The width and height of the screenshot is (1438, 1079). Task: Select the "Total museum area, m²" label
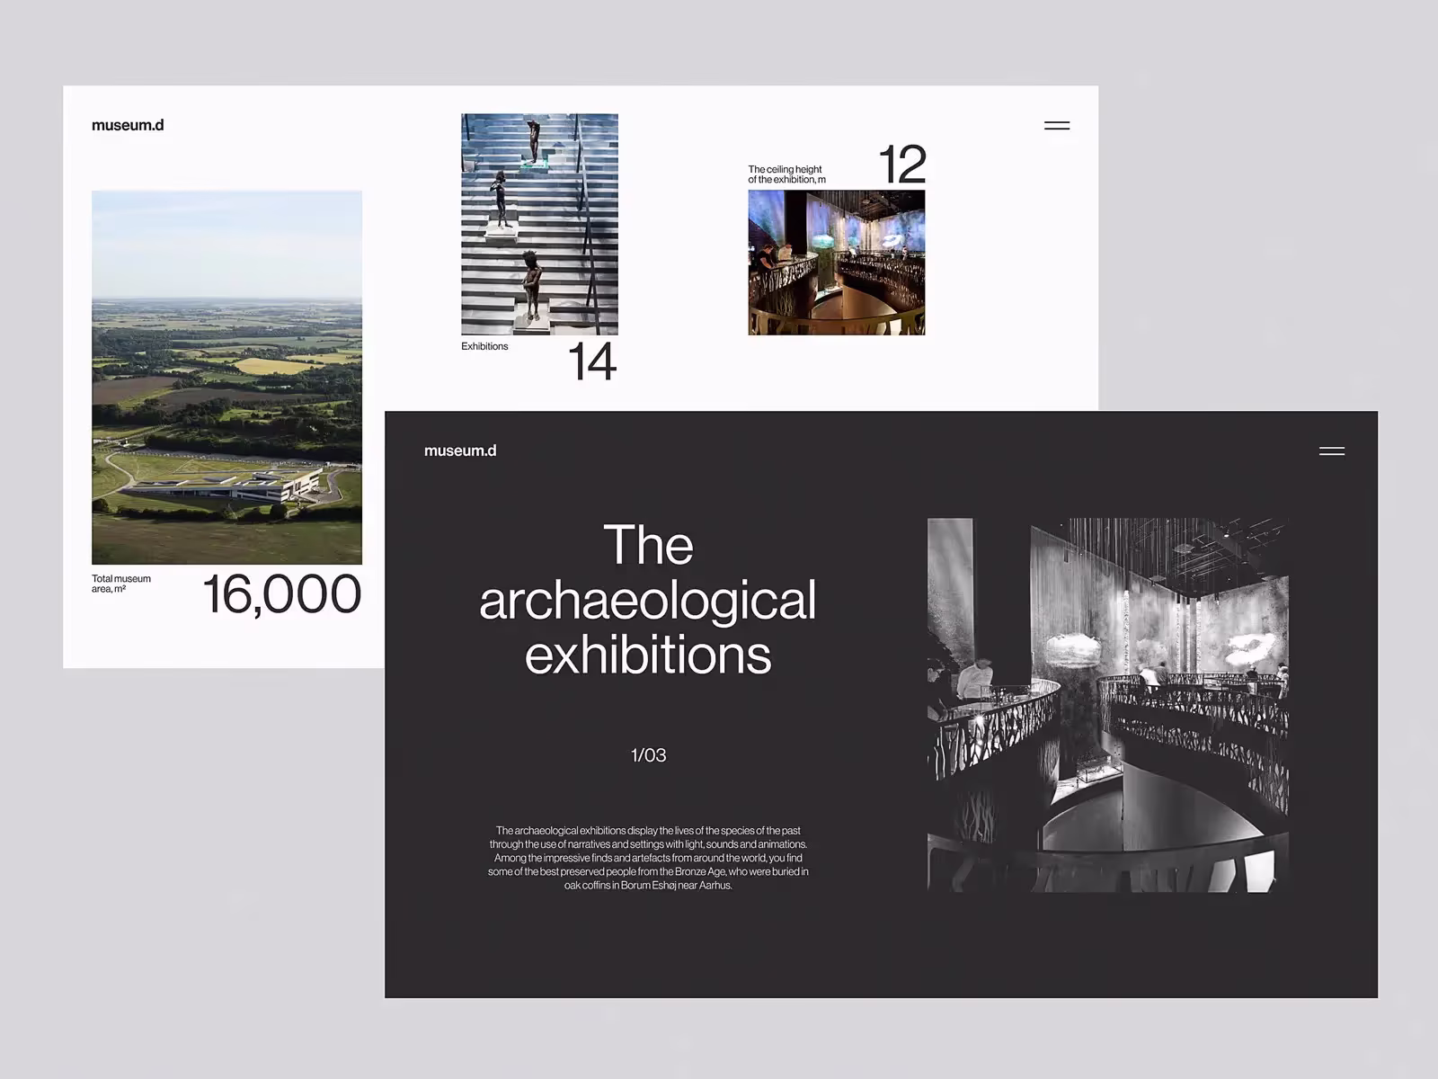coord(120,584)
